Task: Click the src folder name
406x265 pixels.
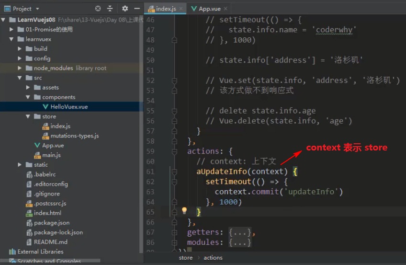Action: pos(38,78)
